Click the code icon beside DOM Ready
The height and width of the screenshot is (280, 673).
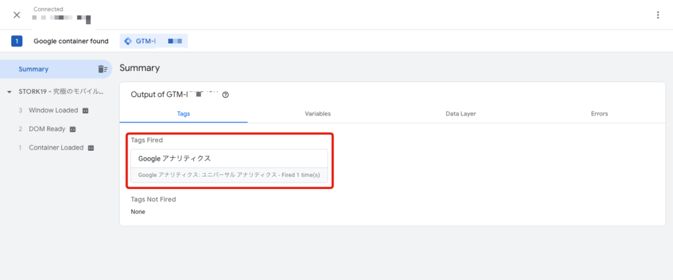tap(72, 129)
